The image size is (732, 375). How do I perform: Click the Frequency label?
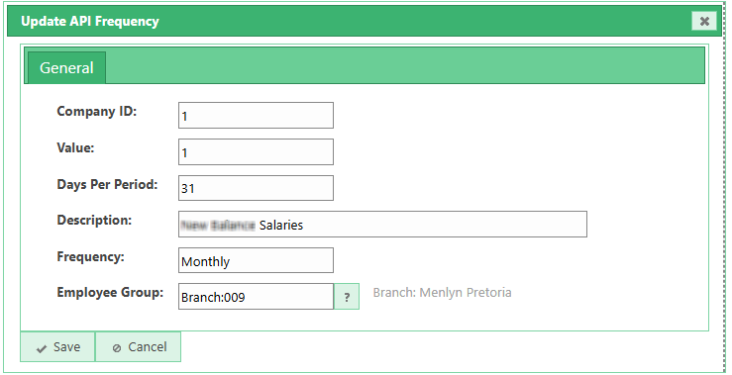(90, 257)
